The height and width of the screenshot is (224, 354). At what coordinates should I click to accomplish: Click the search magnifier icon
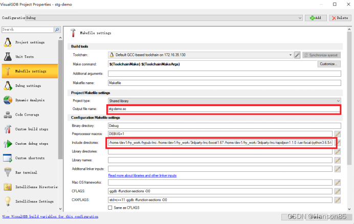click(x=57, y=29)
